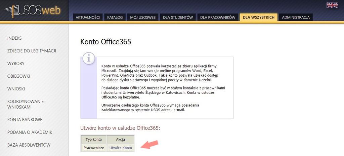Go to WYBORY in the sidebar
Image resolution: width=344 pixels, height=156 pixels.
16,64
